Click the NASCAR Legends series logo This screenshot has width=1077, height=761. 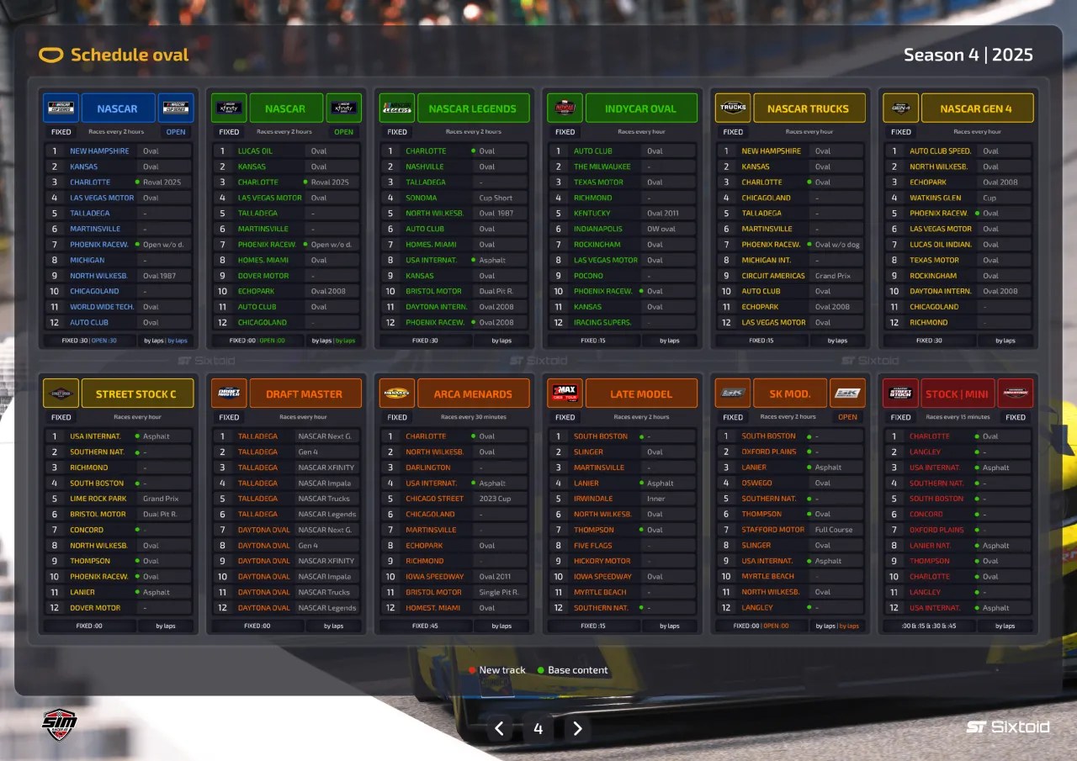[397, 108]
